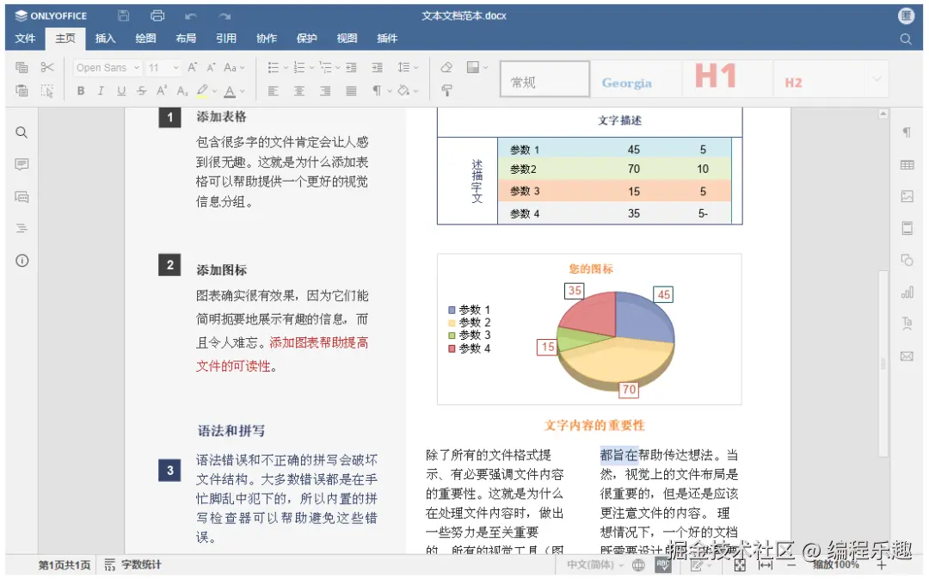Apply the 常规 paragraph style

click(545, 79)
